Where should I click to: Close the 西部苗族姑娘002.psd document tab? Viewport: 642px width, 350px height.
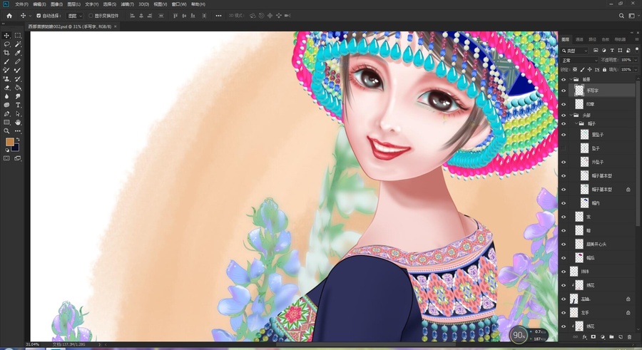pyautogui.click(x=116, y=26)
